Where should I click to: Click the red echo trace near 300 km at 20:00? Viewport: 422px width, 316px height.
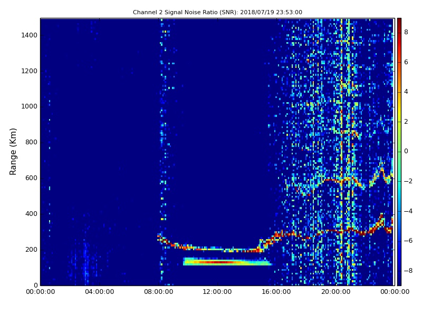pyautogui.click(x=335, y=231)
